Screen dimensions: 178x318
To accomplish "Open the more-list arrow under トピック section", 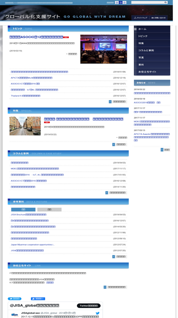I will tap(110, 102).
